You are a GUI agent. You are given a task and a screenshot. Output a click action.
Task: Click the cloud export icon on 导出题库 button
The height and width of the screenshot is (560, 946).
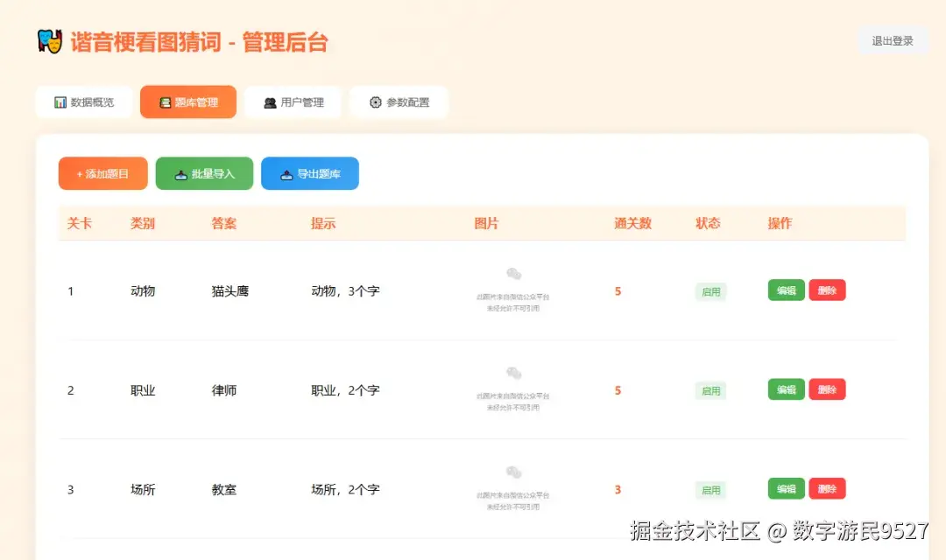[x=288, y=173]
